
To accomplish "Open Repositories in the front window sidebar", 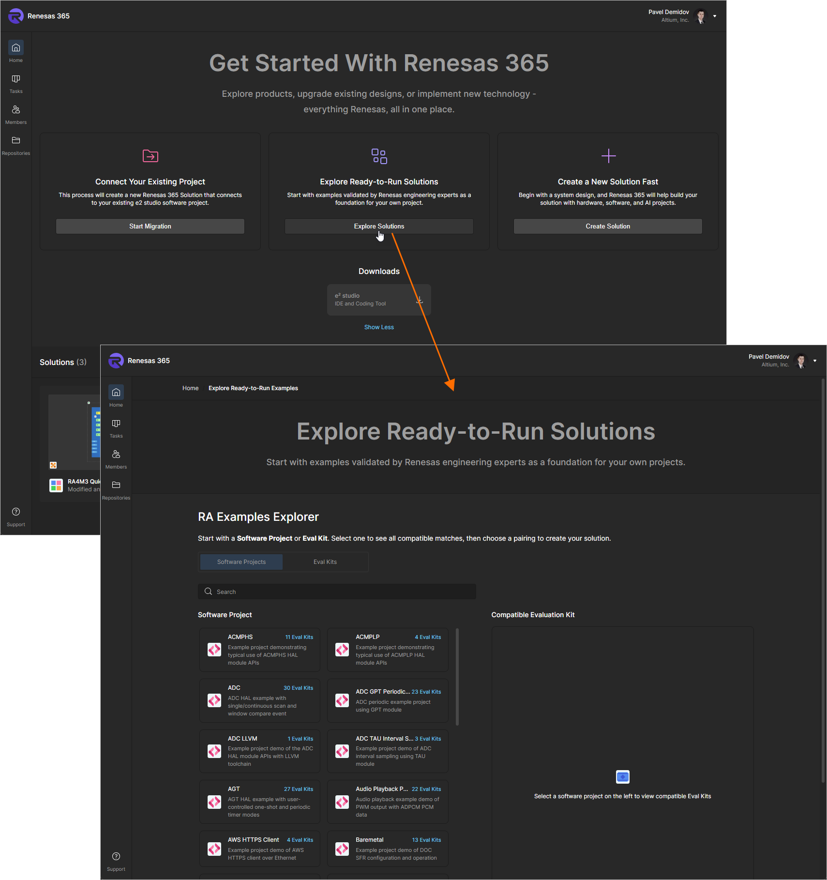I will click(x=116, y=490).
